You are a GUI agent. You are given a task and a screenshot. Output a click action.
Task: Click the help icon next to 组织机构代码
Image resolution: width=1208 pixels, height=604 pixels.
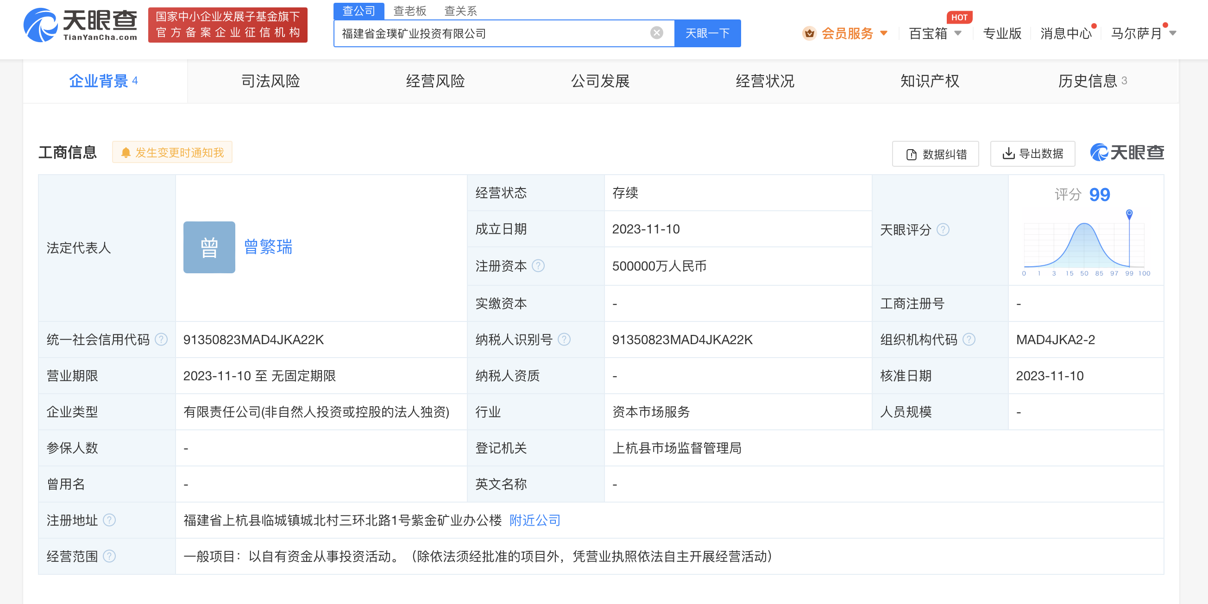[x=969, y=339]
